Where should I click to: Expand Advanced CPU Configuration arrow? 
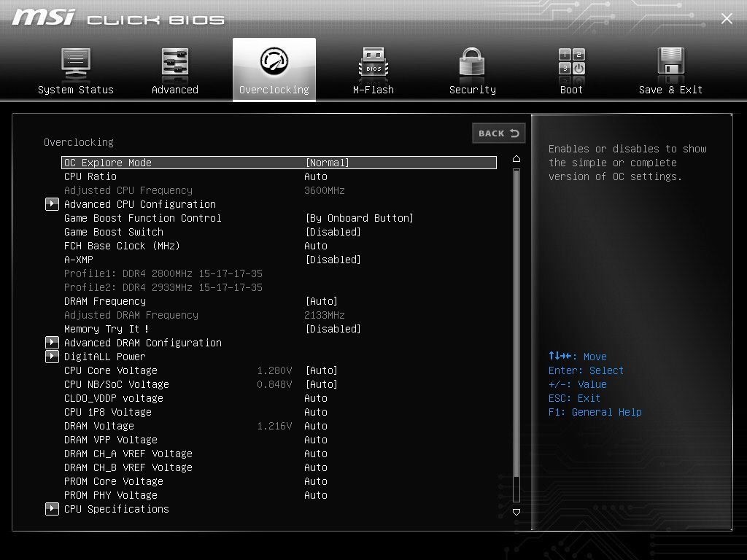coord(52,204)
